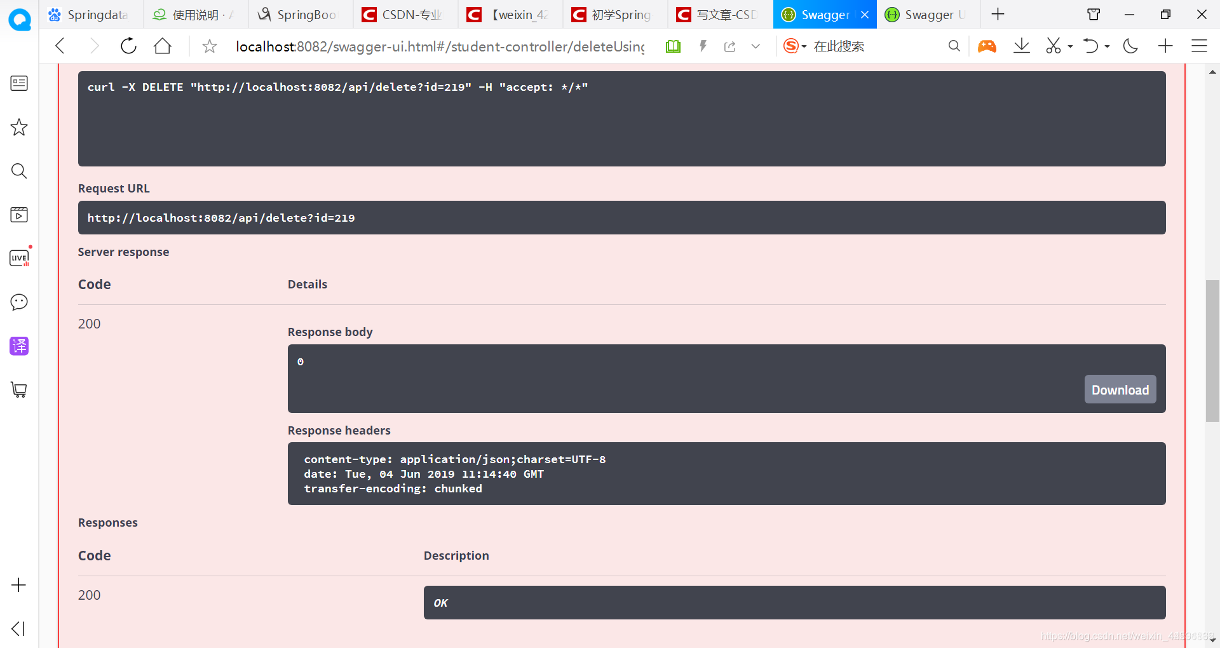Image resolution: width=1220 pixels, height=648 pixels.
Task: Open the downloads manager icon
Action: click(1022, 46)
